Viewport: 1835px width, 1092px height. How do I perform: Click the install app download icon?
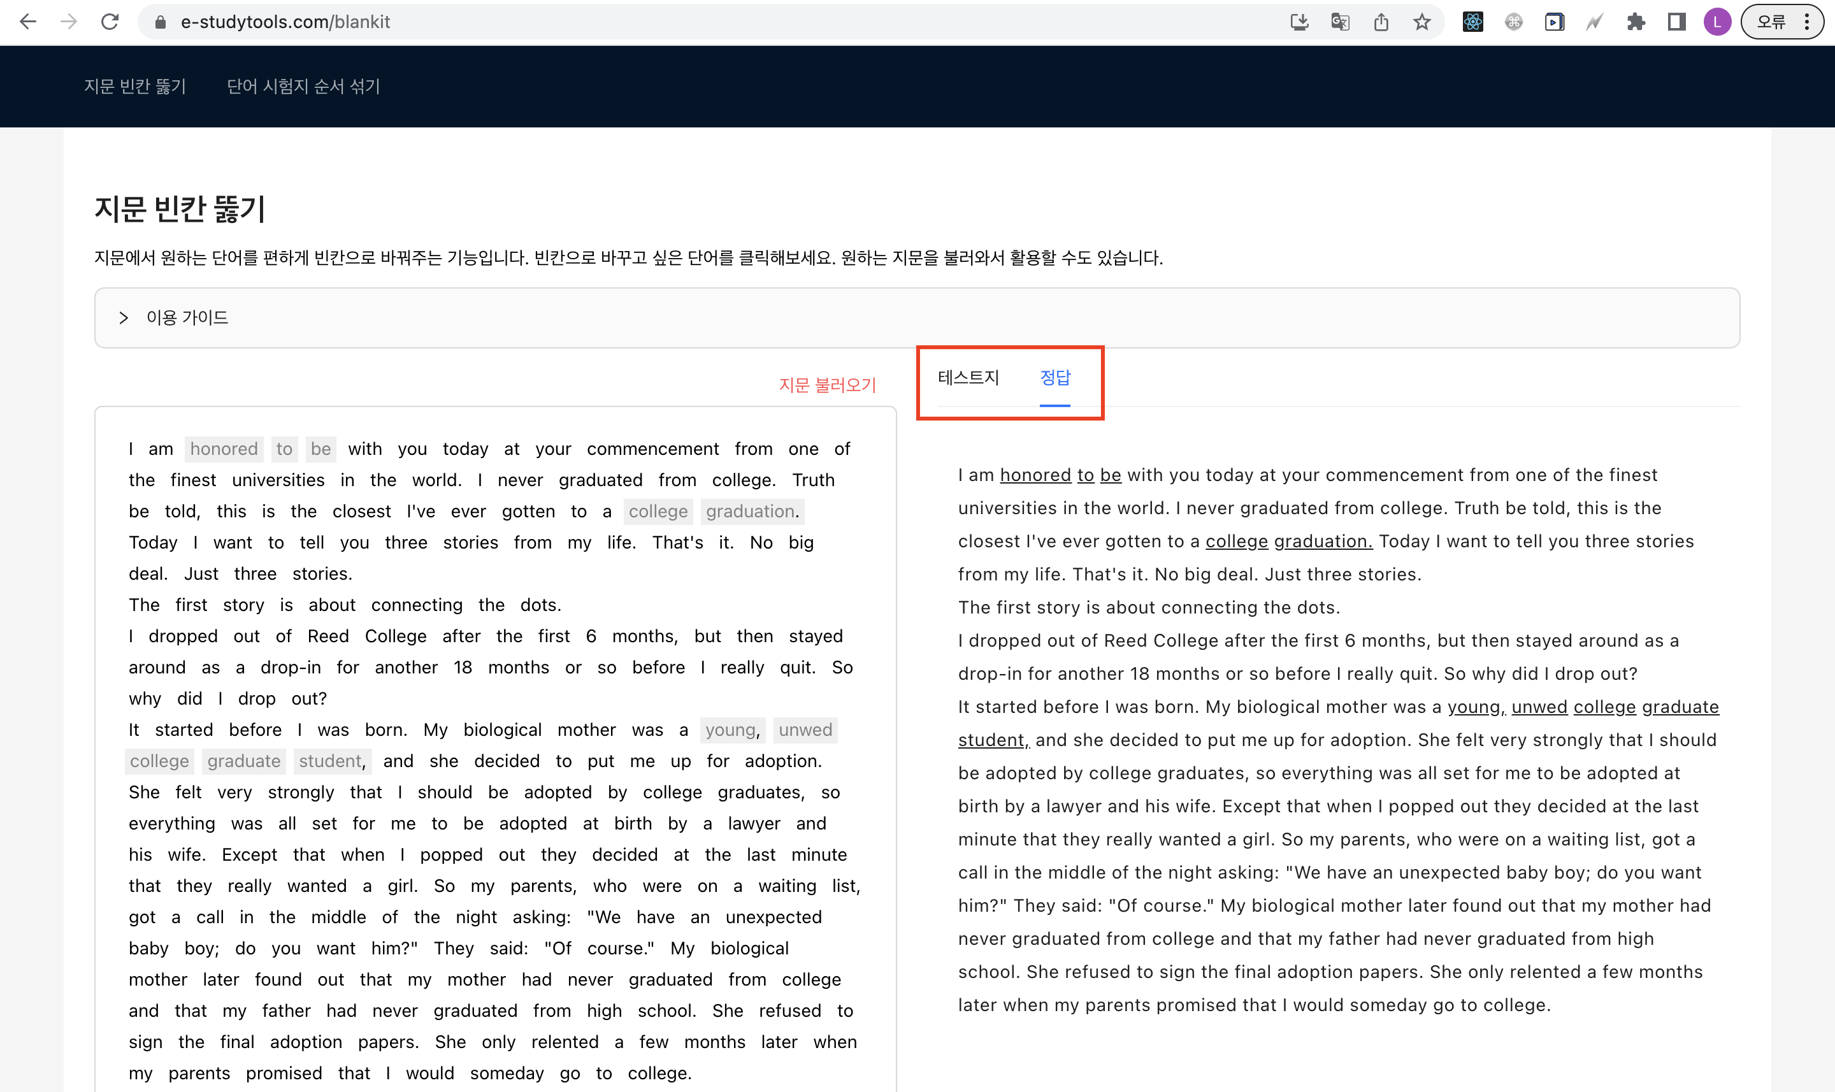pos(1299,22)
